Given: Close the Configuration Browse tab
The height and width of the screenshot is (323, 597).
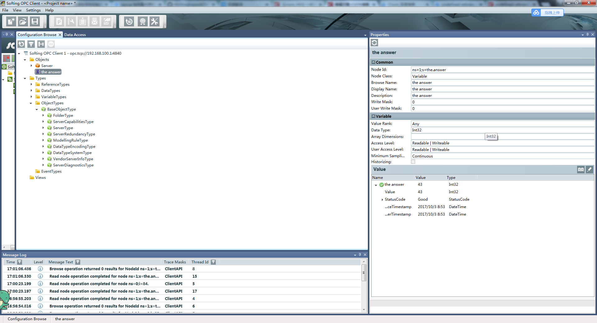Looking at the screenshot, I should (x=60, y=35).
